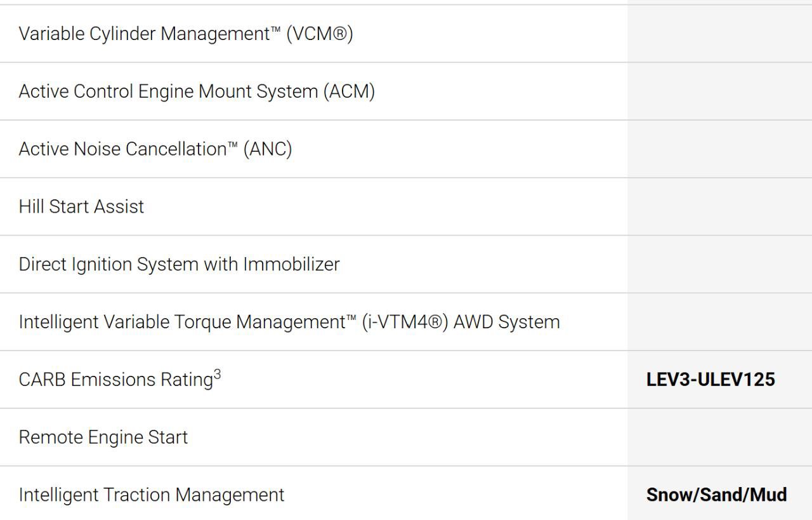Click the empty value cell next to Variable Cylinder Management
This screenshot has width=812, height=520.
[720, 34]
